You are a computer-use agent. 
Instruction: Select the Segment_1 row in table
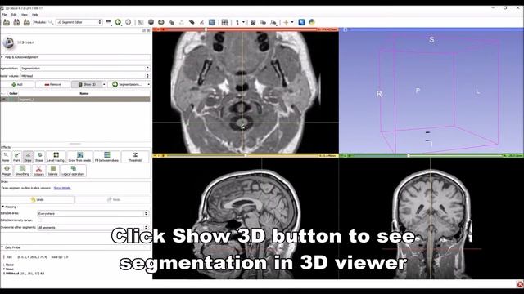click(x=75, y=100)
